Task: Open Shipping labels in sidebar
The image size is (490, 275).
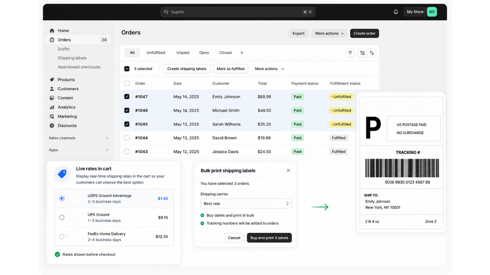Action: (72, 58)
